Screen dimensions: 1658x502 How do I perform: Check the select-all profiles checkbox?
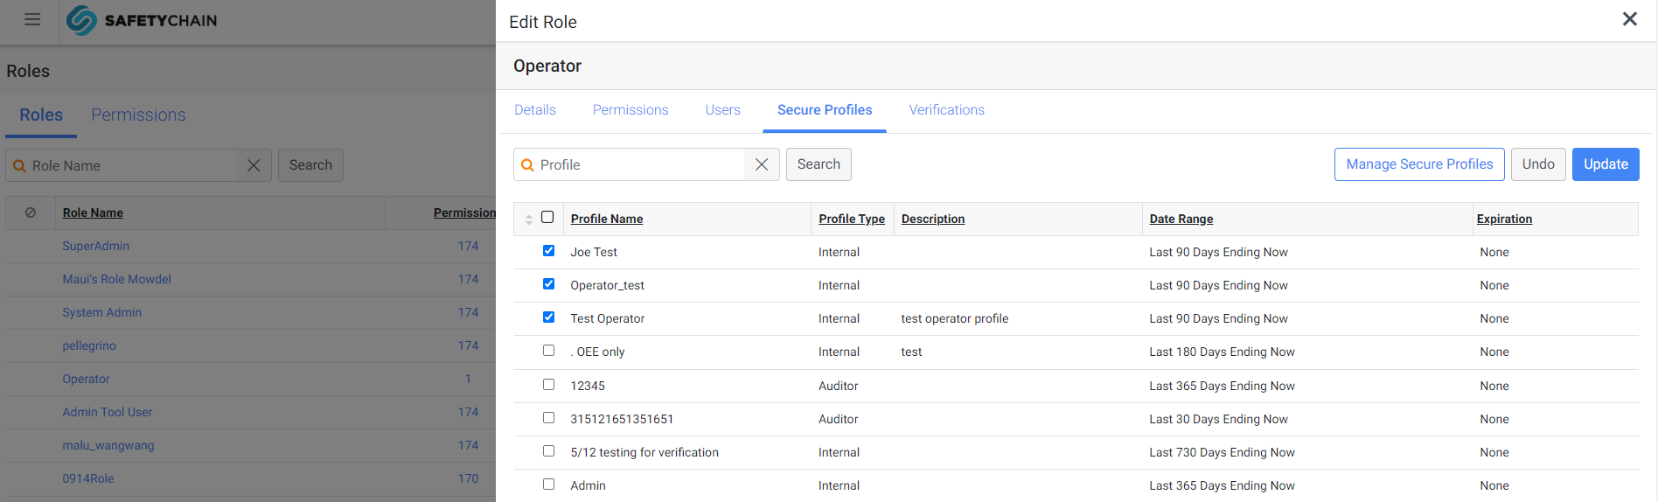(547, 218)
